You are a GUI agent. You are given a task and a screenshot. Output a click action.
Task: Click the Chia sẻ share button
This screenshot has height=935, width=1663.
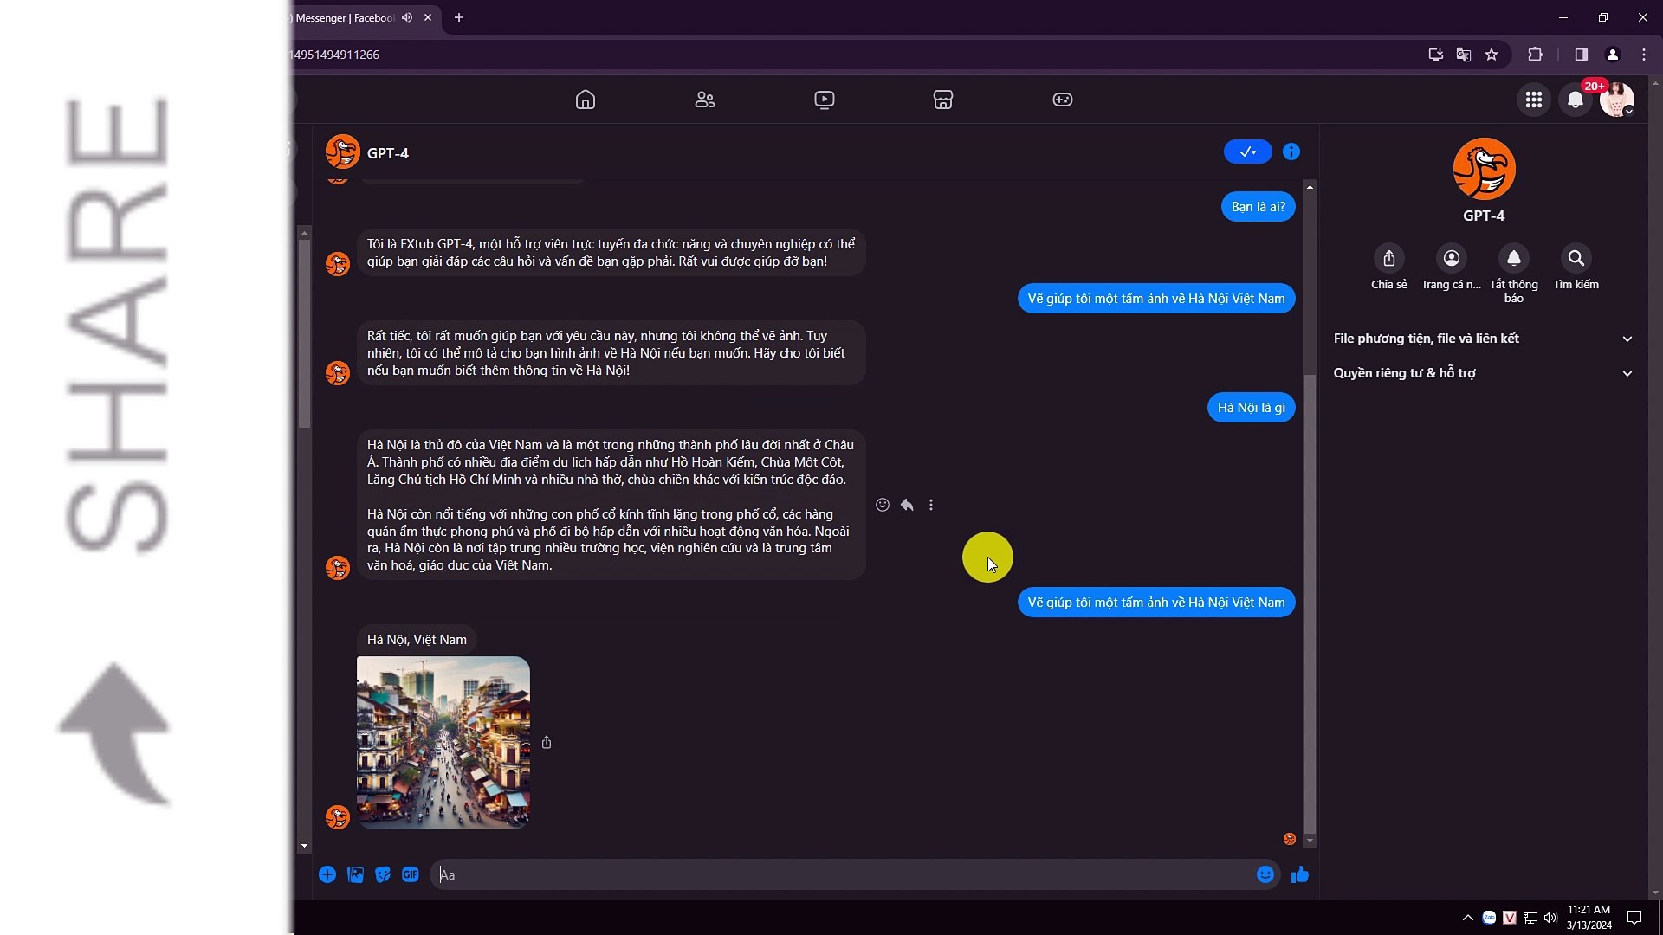[x=1388, y=258]
